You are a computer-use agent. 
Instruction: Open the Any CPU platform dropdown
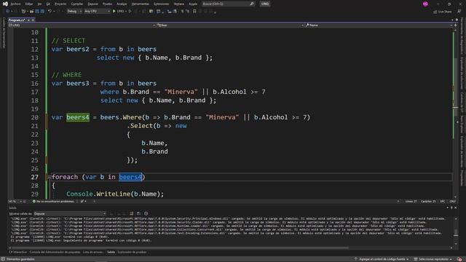point(97,12)
